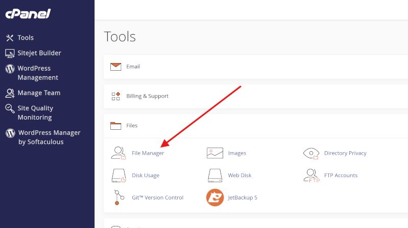Click the Disk Usage drive icon
This screenshot has height=228, width=408.
coord(118,176)
